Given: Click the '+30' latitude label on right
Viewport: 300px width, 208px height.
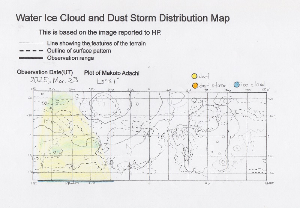Looking at the screenshot, I should coord(270,156).
